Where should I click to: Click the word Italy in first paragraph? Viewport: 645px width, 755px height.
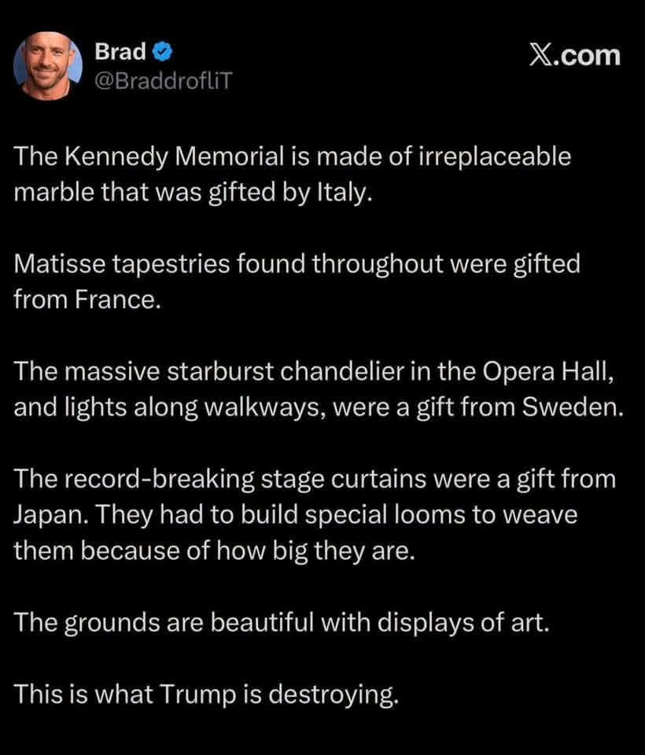pos(344,193)
